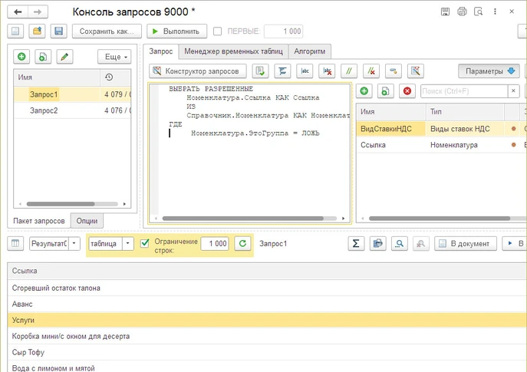Switch to the Алгоритм tab
The height and width of the screenshot is (372, 527).
click(x=310, y=51)
